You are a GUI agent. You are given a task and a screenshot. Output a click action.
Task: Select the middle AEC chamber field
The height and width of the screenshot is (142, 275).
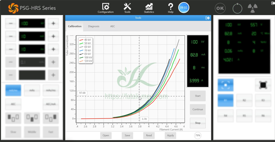point(32,118)
